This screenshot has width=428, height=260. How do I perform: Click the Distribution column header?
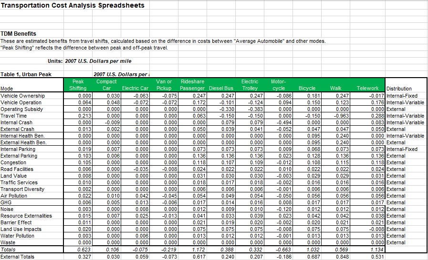click(399, 89)
